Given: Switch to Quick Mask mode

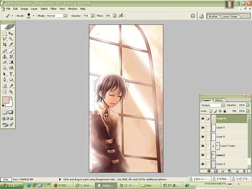Looking at the screenshot, I should point(11,112).
